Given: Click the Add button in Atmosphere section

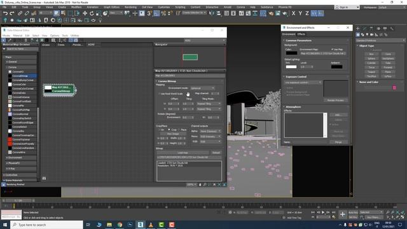Looking at the screenshot, I should click(338, 114).
